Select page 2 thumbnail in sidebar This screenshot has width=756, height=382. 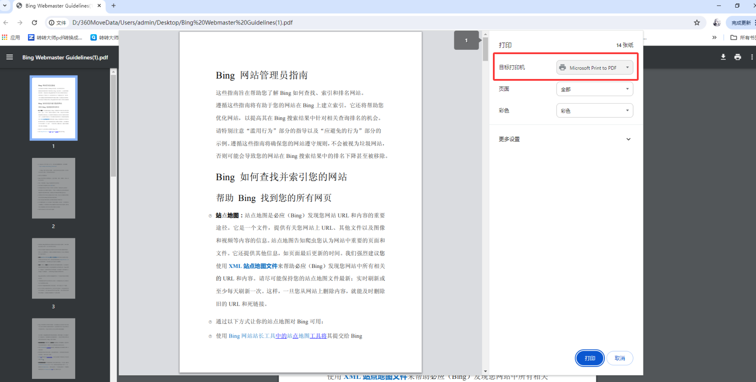point(54,188)
